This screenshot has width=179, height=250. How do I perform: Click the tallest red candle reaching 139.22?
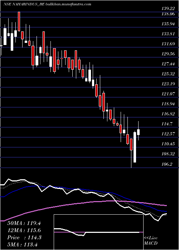[19, 21]
